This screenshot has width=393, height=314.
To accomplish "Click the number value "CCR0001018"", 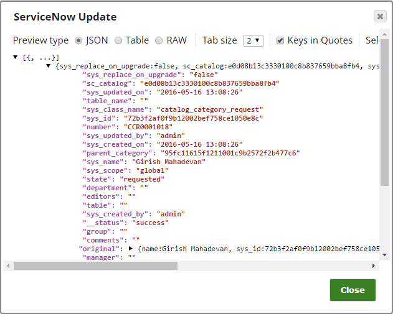I will (x=148, y=127).
